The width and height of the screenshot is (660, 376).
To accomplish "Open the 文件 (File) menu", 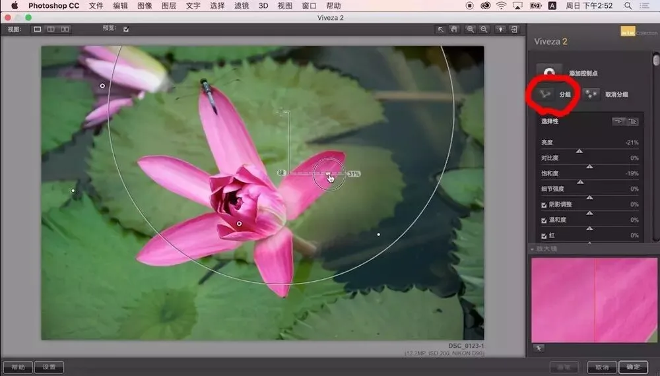I will [96, 5].
